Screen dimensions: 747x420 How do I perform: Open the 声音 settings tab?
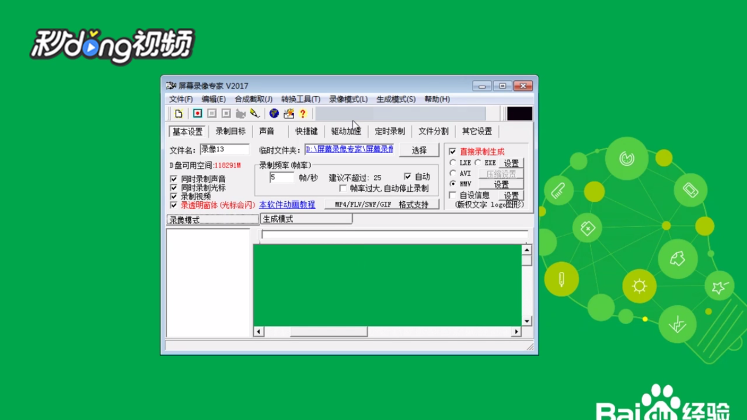click(x=266, y=131)
